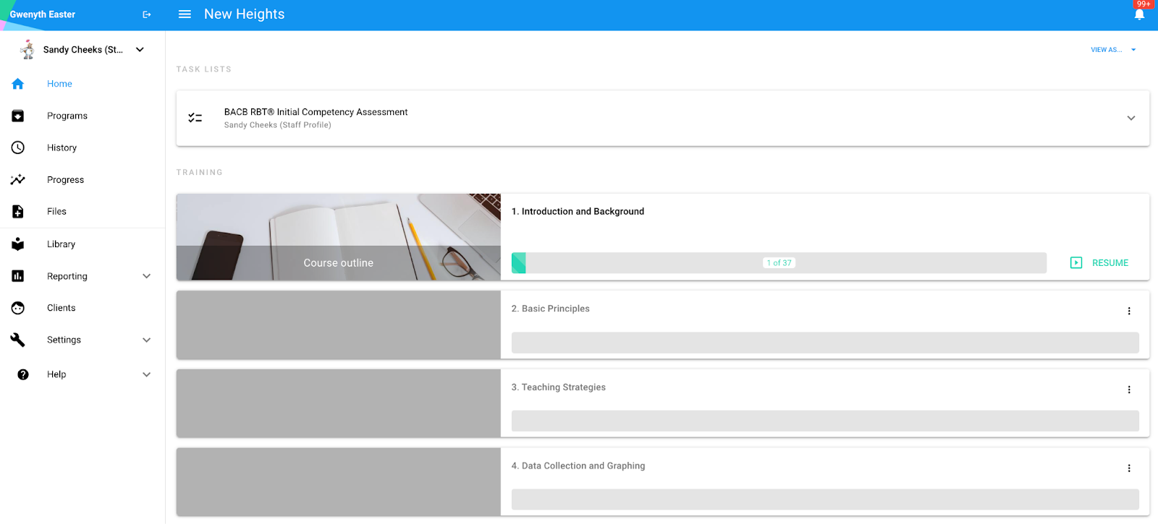Viewport: 1158px width, 524px height.
Task: Open the three-dot menu for Basic Principles
Action: tap(1128, 311)
